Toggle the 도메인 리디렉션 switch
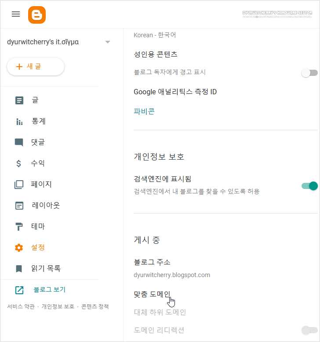This screenshot has width=320, height=342. [x=309, y=330]
